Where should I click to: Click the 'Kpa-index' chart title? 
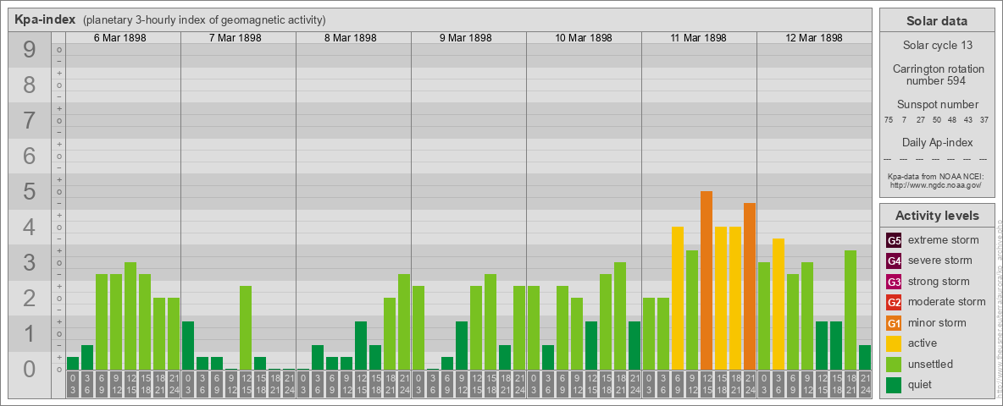point(46,19)
